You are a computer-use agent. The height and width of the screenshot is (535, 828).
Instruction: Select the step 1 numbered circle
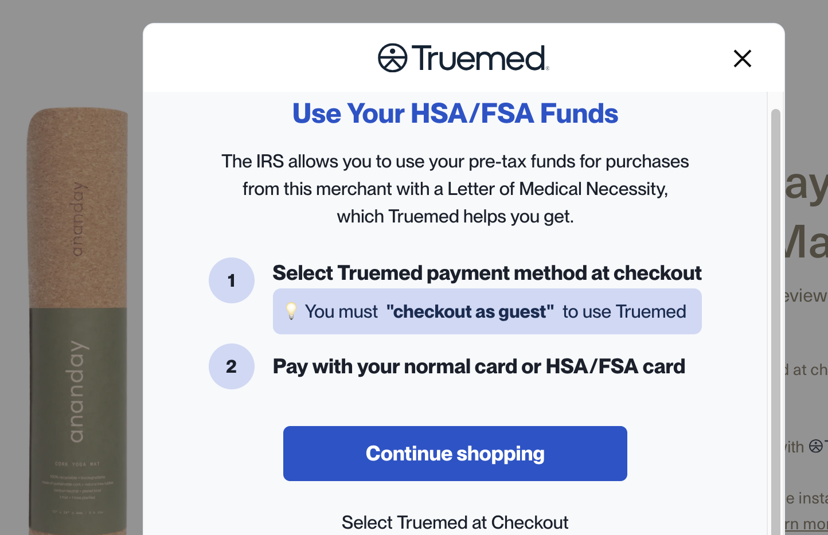(232, 280)
